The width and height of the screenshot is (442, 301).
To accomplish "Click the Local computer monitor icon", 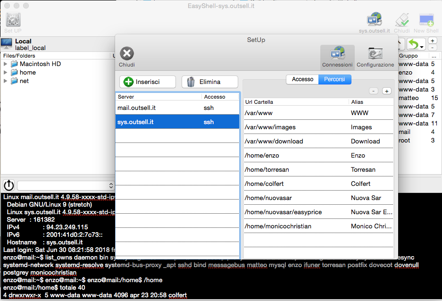I will point(7,43).
